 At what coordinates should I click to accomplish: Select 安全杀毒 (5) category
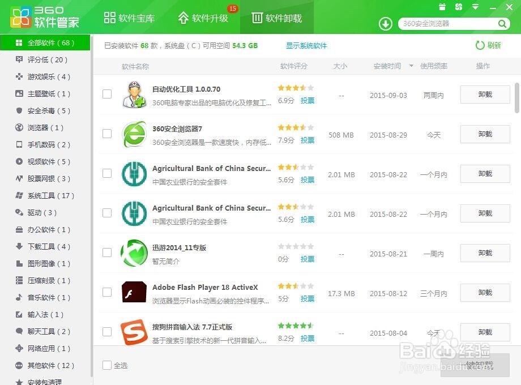(45, 110)
